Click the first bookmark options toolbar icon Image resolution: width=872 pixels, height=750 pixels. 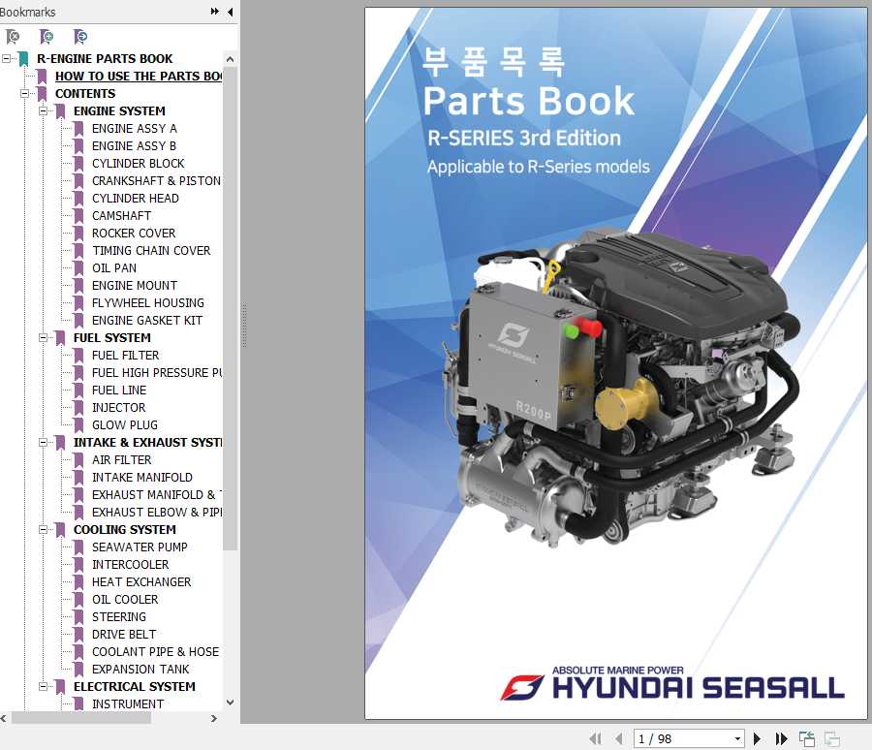click(13, 37)
